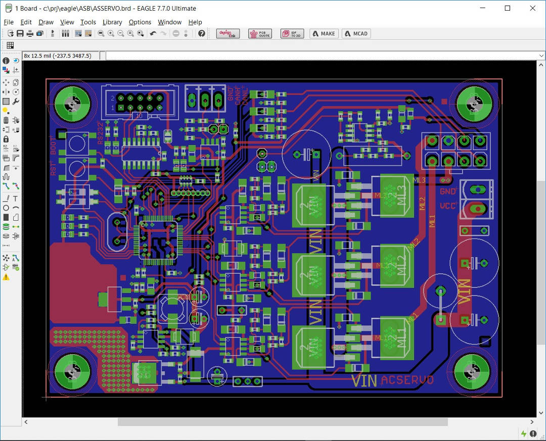
Task: Select the Lock padlock tool
Action: pyautogui.click(x=6, y=139)
